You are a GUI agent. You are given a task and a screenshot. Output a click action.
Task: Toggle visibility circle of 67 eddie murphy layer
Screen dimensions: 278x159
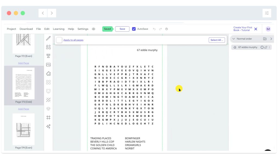(262, 47)
